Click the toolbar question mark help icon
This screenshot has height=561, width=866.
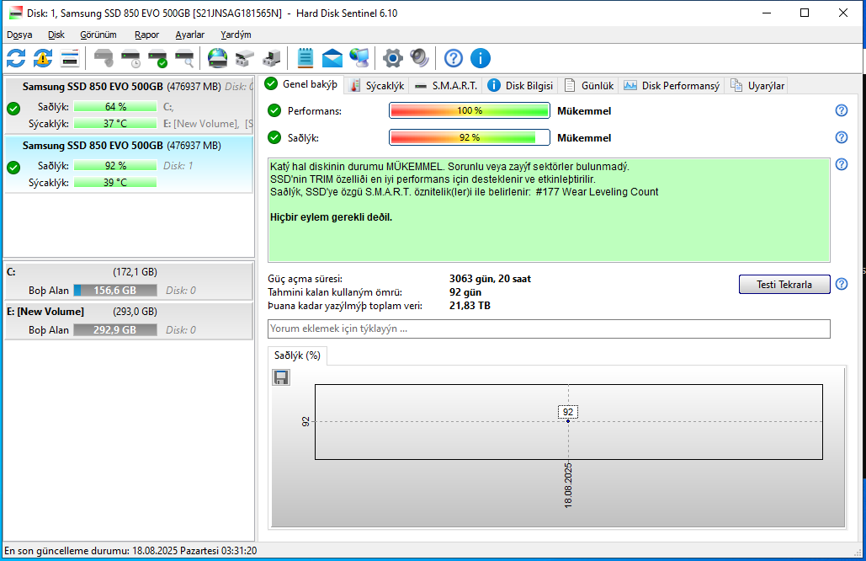tap(454, 58)
